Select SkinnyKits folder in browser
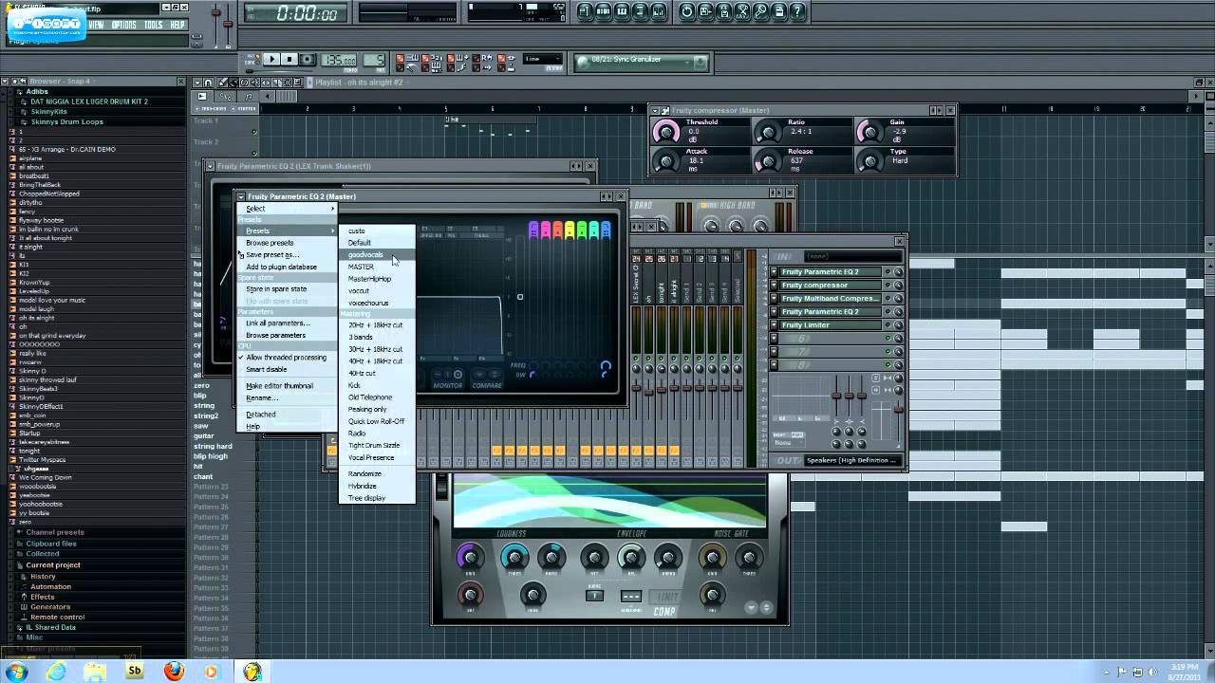The height and width of the screenshot is (683, 1215). [48, 111]
